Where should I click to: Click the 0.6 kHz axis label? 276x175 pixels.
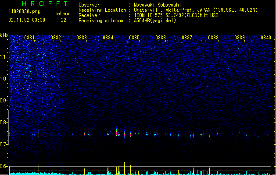click(4, 166)
